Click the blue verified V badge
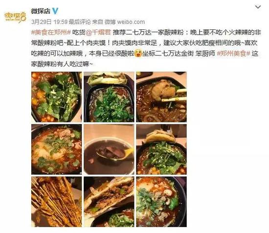This screenshot has height=233, width=269. point(55,11)
